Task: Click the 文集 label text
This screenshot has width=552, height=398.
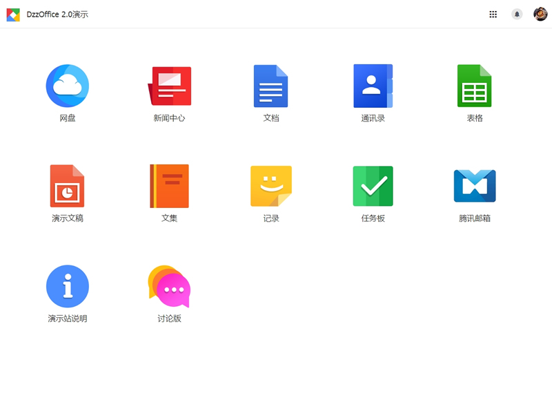Action: click(x=169, y=218)
